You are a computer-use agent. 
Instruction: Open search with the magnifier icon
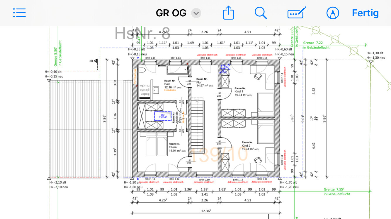[x=260, y=13]
